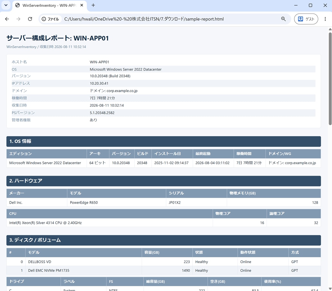Click the physical cores value 16
This screenshot has height=291, width=332.
point(262,223)
